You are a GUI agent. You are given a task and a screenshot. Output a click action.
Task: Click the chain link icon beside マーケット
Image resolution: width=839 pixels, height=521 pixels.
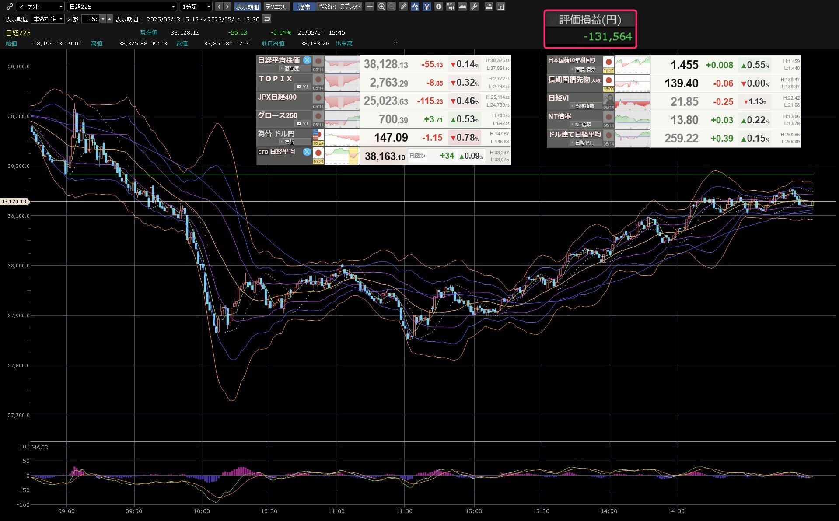click(9, 7)
